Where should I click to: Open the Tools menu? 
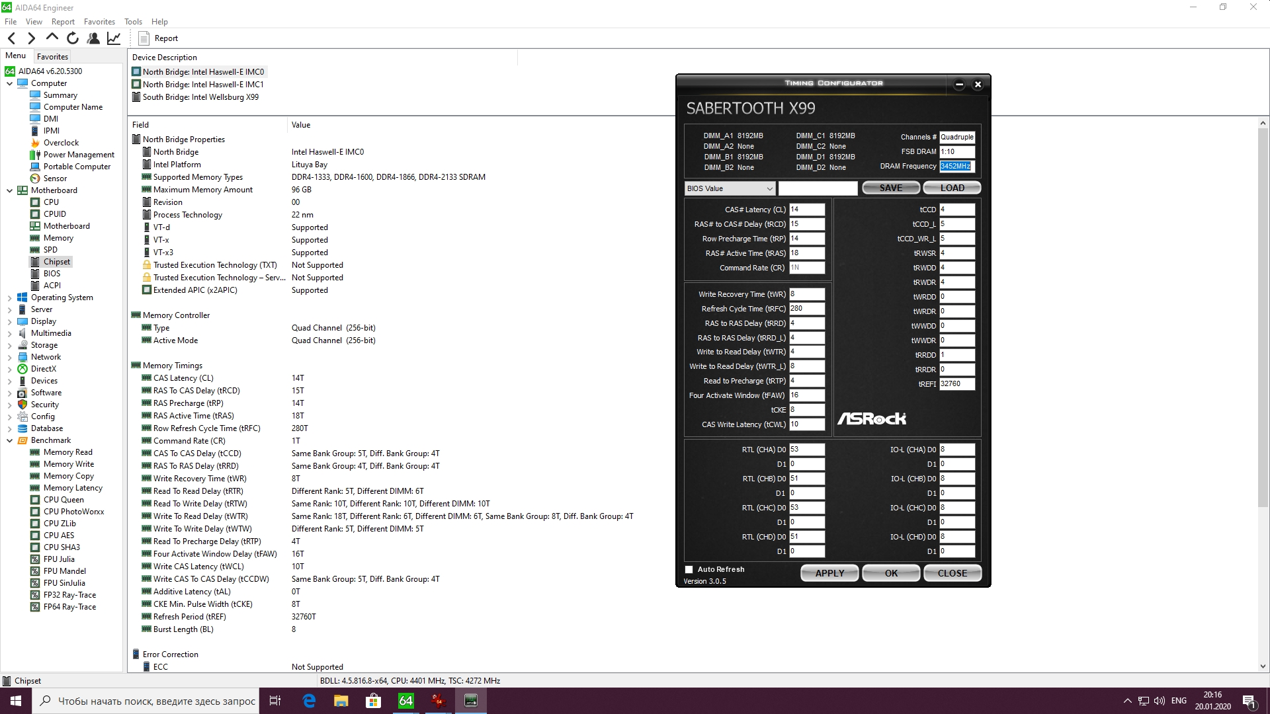click(x=133, y=22)
